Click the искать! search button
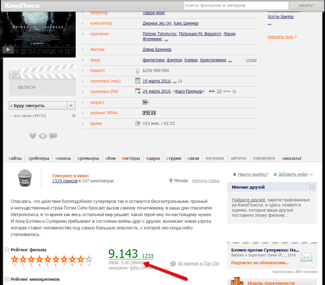Image resolution: width=325 pixels, height=285 pixels. (x=306, y=5)
